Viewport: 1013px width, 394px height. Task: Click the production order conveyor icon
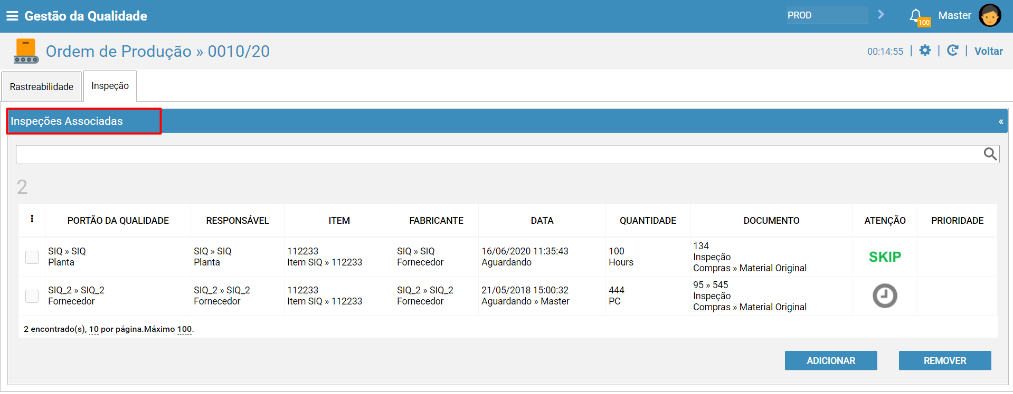[26, 51]
